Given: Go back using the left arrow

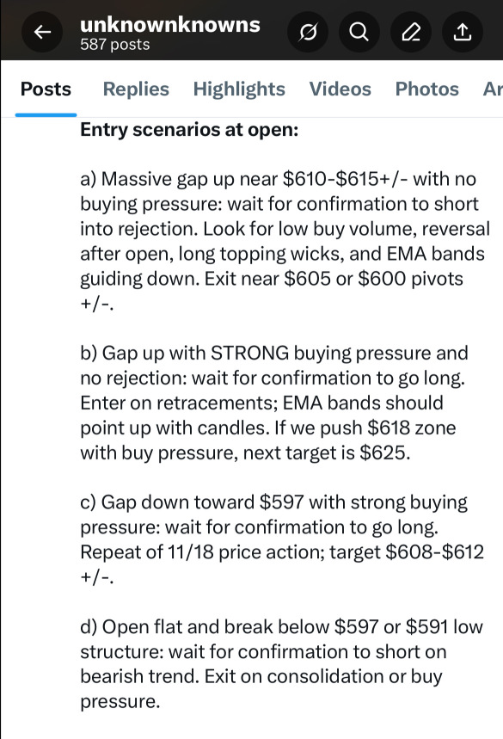Looking at the screenshot, I should (42, 32).
